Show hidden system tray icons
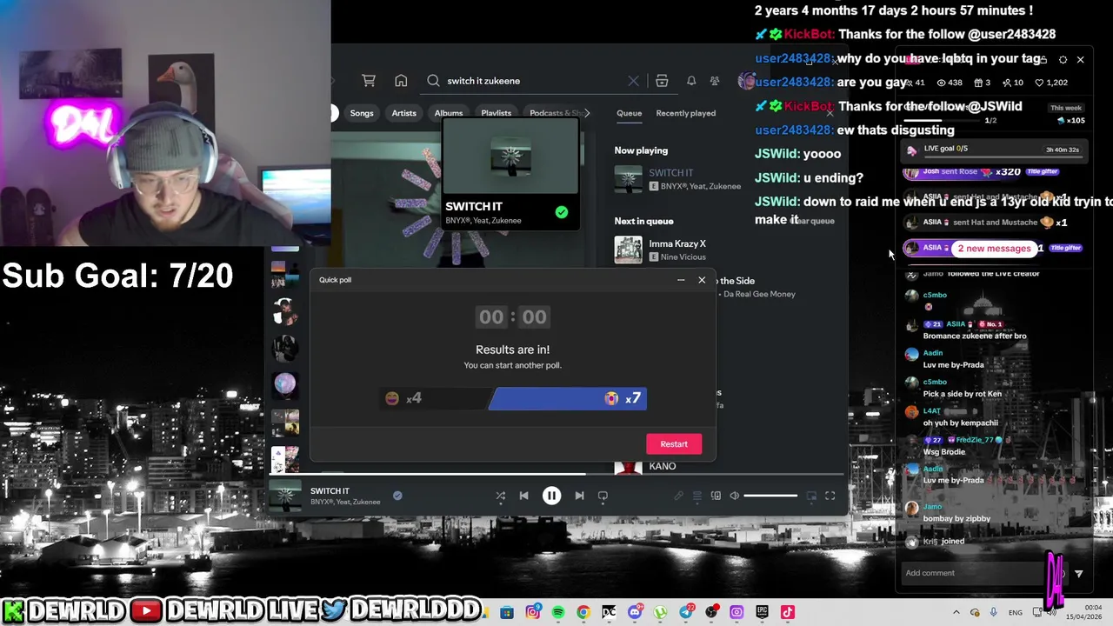This screenshot has height=626, width=1113. coord(956,612)
